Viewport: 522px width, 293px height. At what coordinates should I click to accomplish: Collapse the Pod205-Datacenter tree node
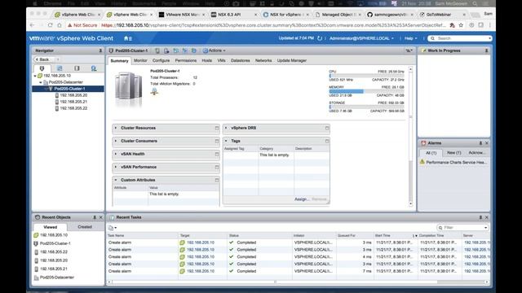[41, 82]
